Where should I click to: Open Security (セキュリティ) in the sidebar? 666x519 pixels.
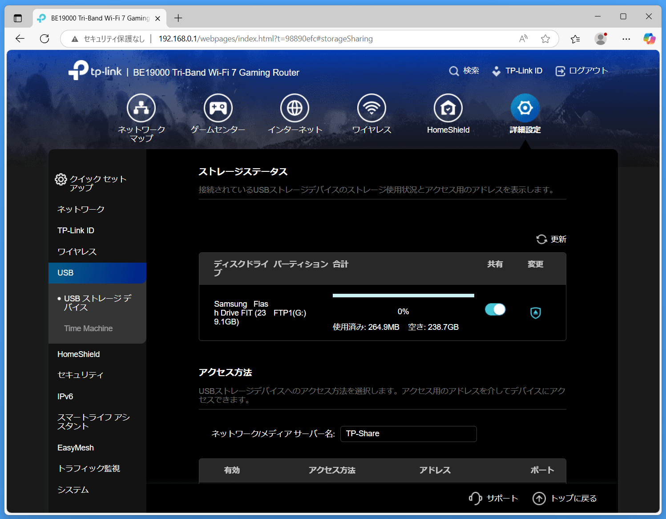point(80,375)
